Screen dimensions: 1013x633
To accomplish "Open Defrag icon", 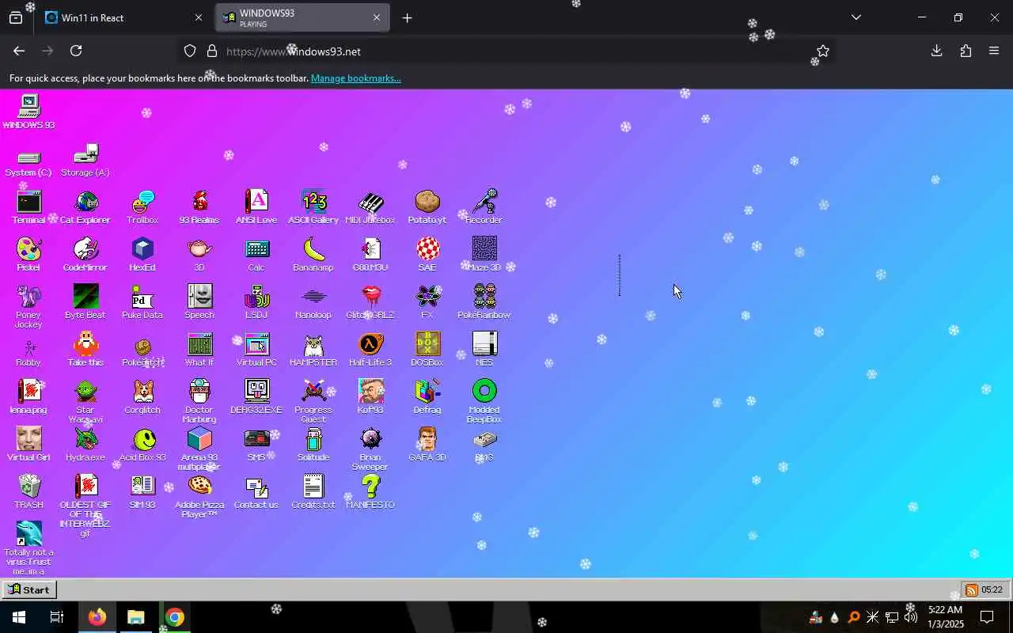I will coord(427,397).
